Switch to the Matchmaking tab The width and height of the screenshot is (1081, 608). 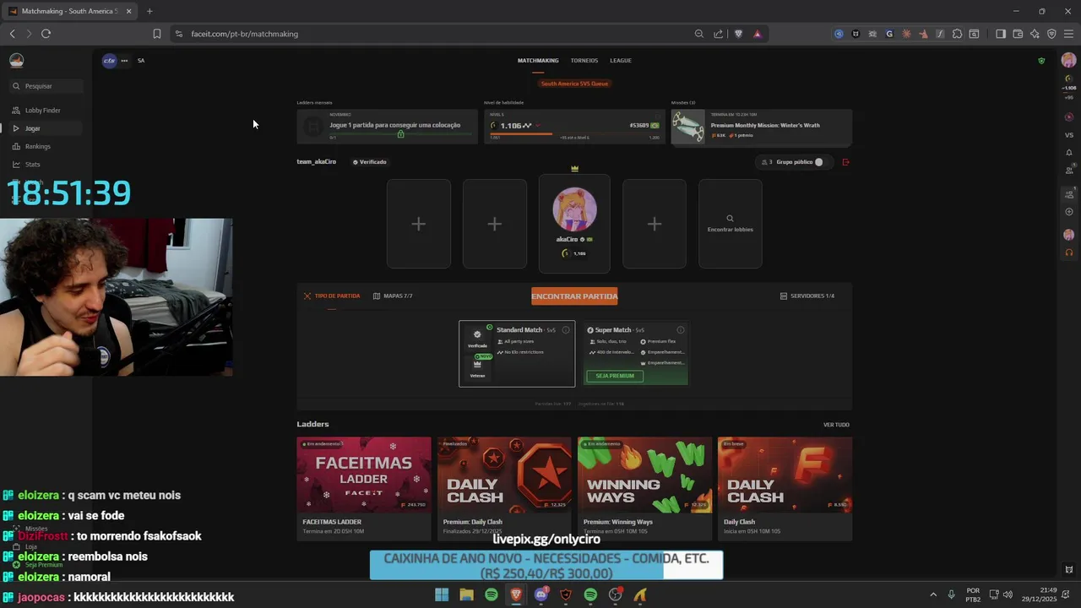point(538,61)
